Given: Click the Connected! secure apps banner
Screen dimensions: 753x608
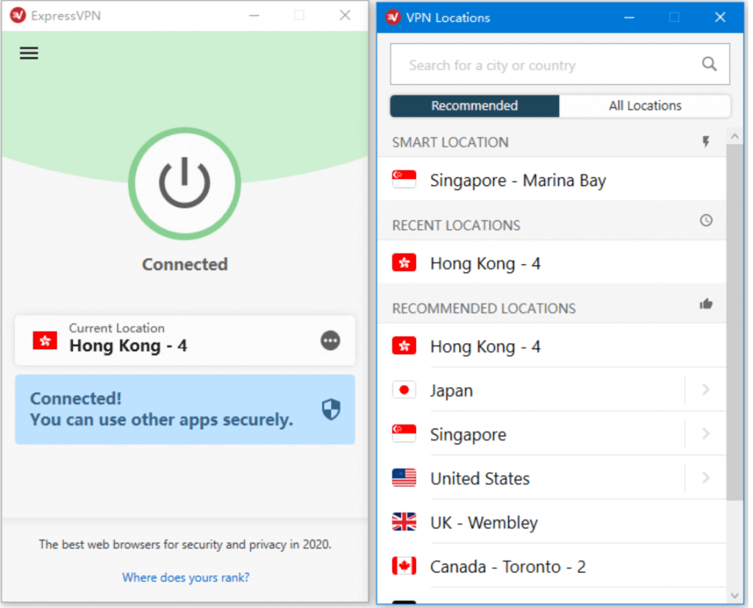Looking at the screenshot, I should pyautogui.click(x=185, y=409).
